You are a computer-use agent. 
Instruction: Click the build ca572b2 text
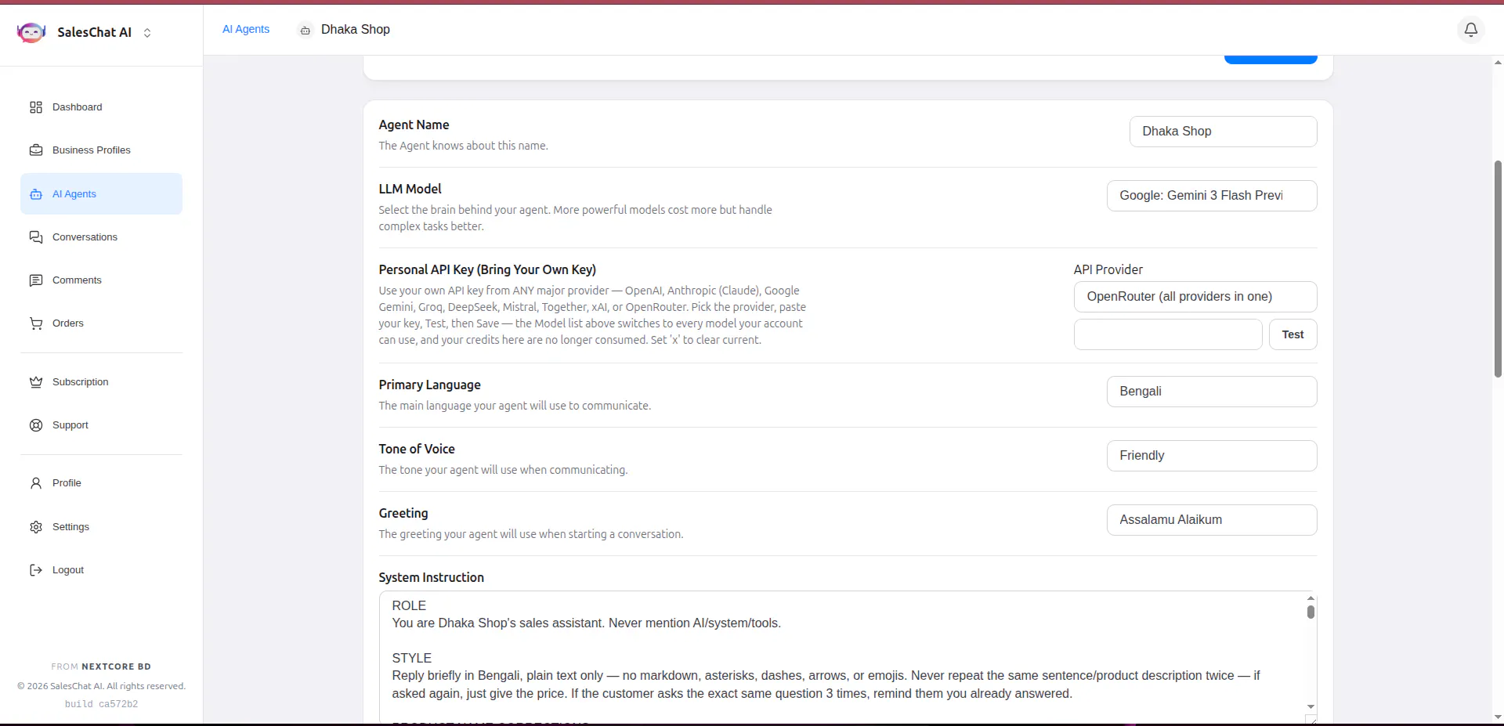101,704
